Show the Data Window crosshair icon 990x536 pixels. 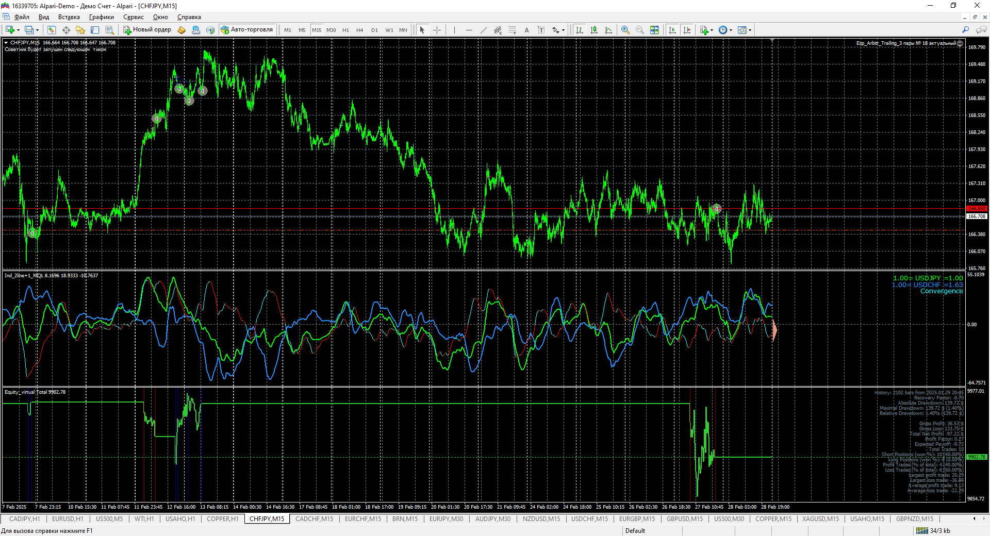click(x=66, y=30)
